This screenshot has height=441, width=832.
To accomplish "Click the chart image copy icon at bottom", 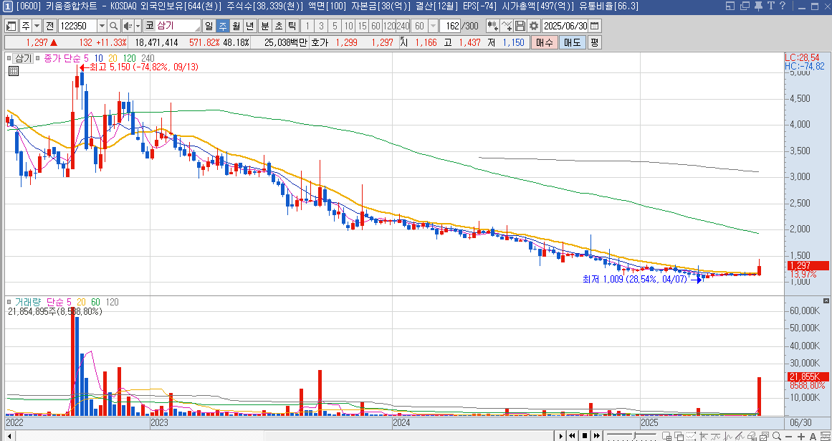I will pos(764,436).
